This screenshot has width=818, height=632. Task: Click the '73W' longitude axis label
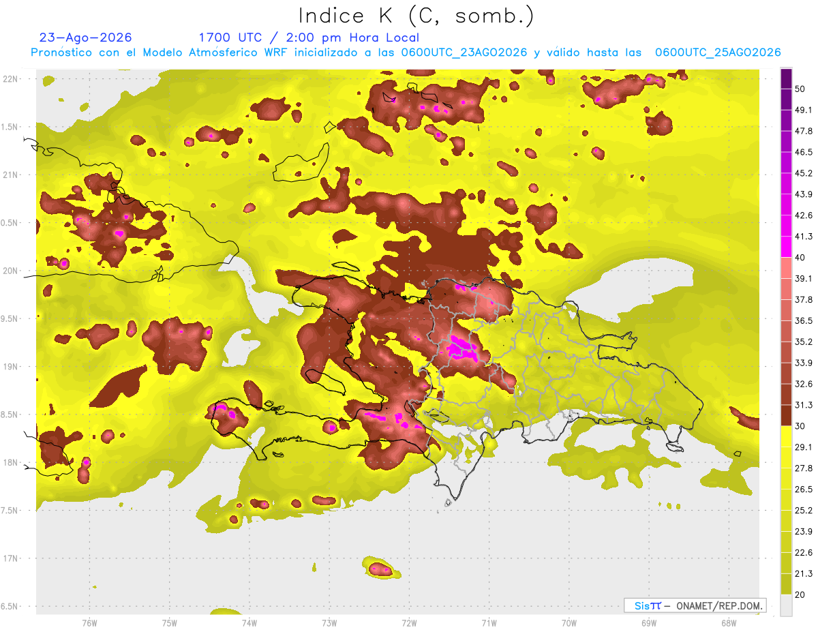point(329,622)
